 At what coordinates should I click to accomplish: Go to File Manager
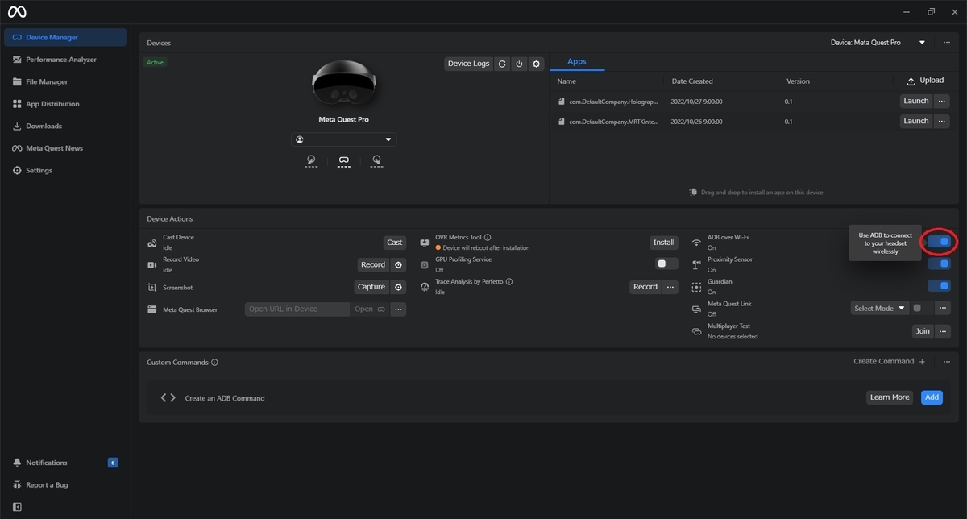65,81
